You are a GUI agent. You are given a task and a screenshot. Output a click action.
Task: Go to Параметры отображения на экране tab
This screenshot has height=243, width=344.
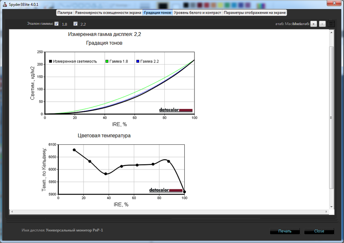tap(255, 13)
